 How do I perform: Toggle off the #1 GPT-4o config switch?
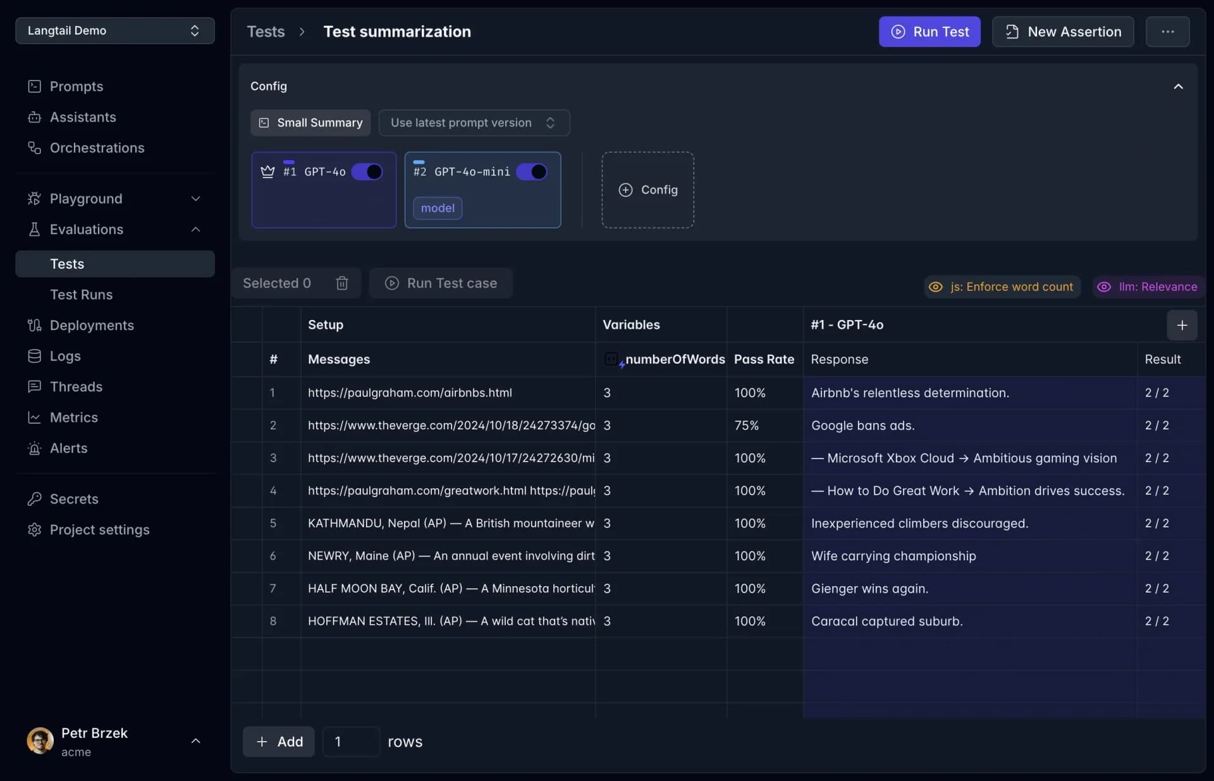point(367,172)
